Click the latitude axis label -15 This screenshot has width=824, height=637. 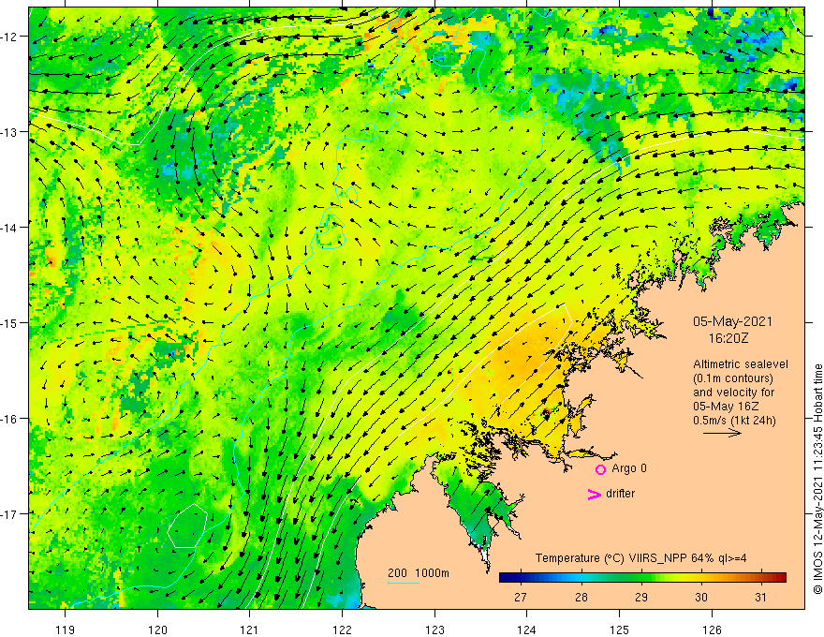[x=10, y=322]
